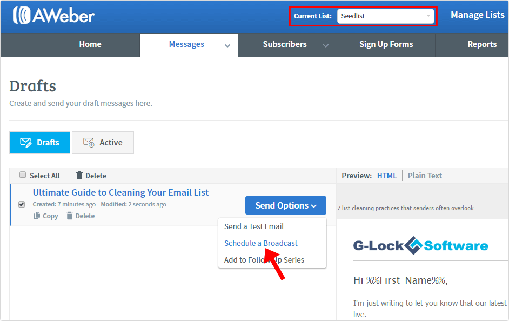This screenshot has width=509, height=321.
Task: Click the AWeber logo
Action: (x=52, y=16)
